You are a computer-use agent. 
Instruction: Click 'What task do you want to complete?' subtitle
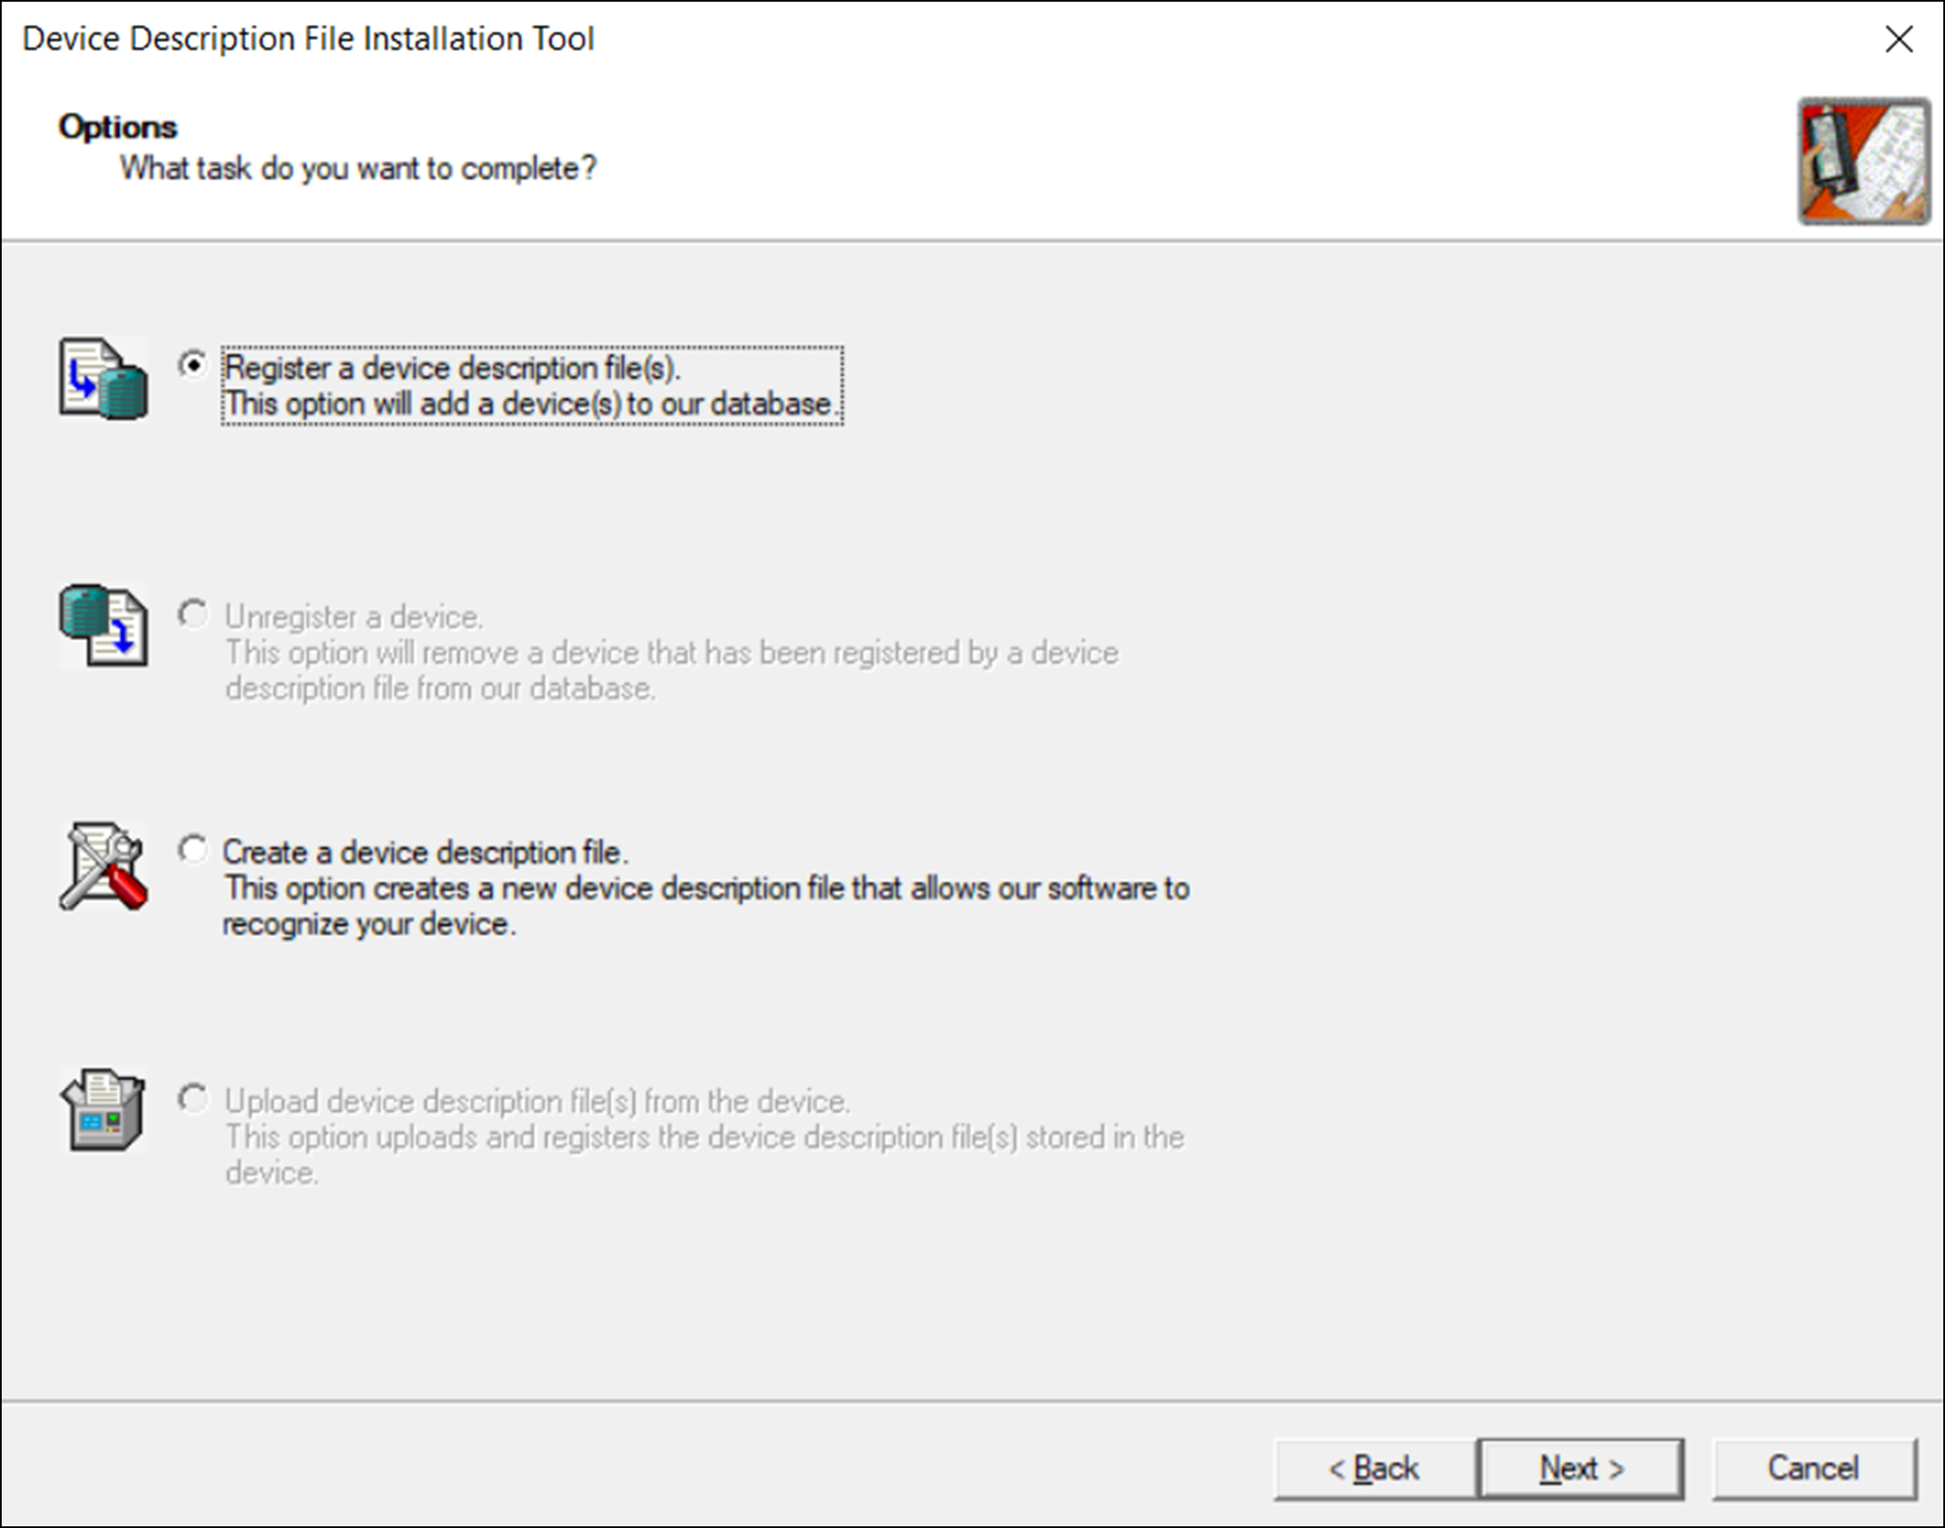(x=358, y=168)
